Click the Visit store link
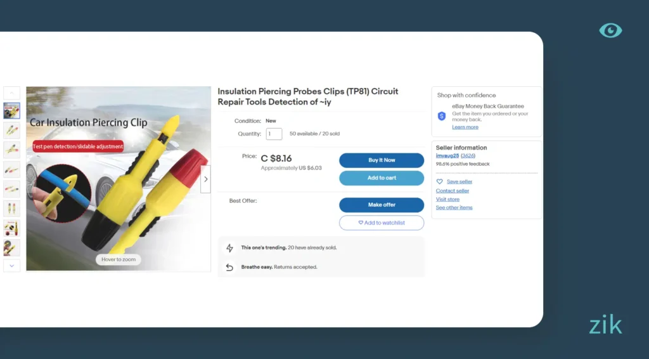Screen dimensions: 649x359 point(447,199)
